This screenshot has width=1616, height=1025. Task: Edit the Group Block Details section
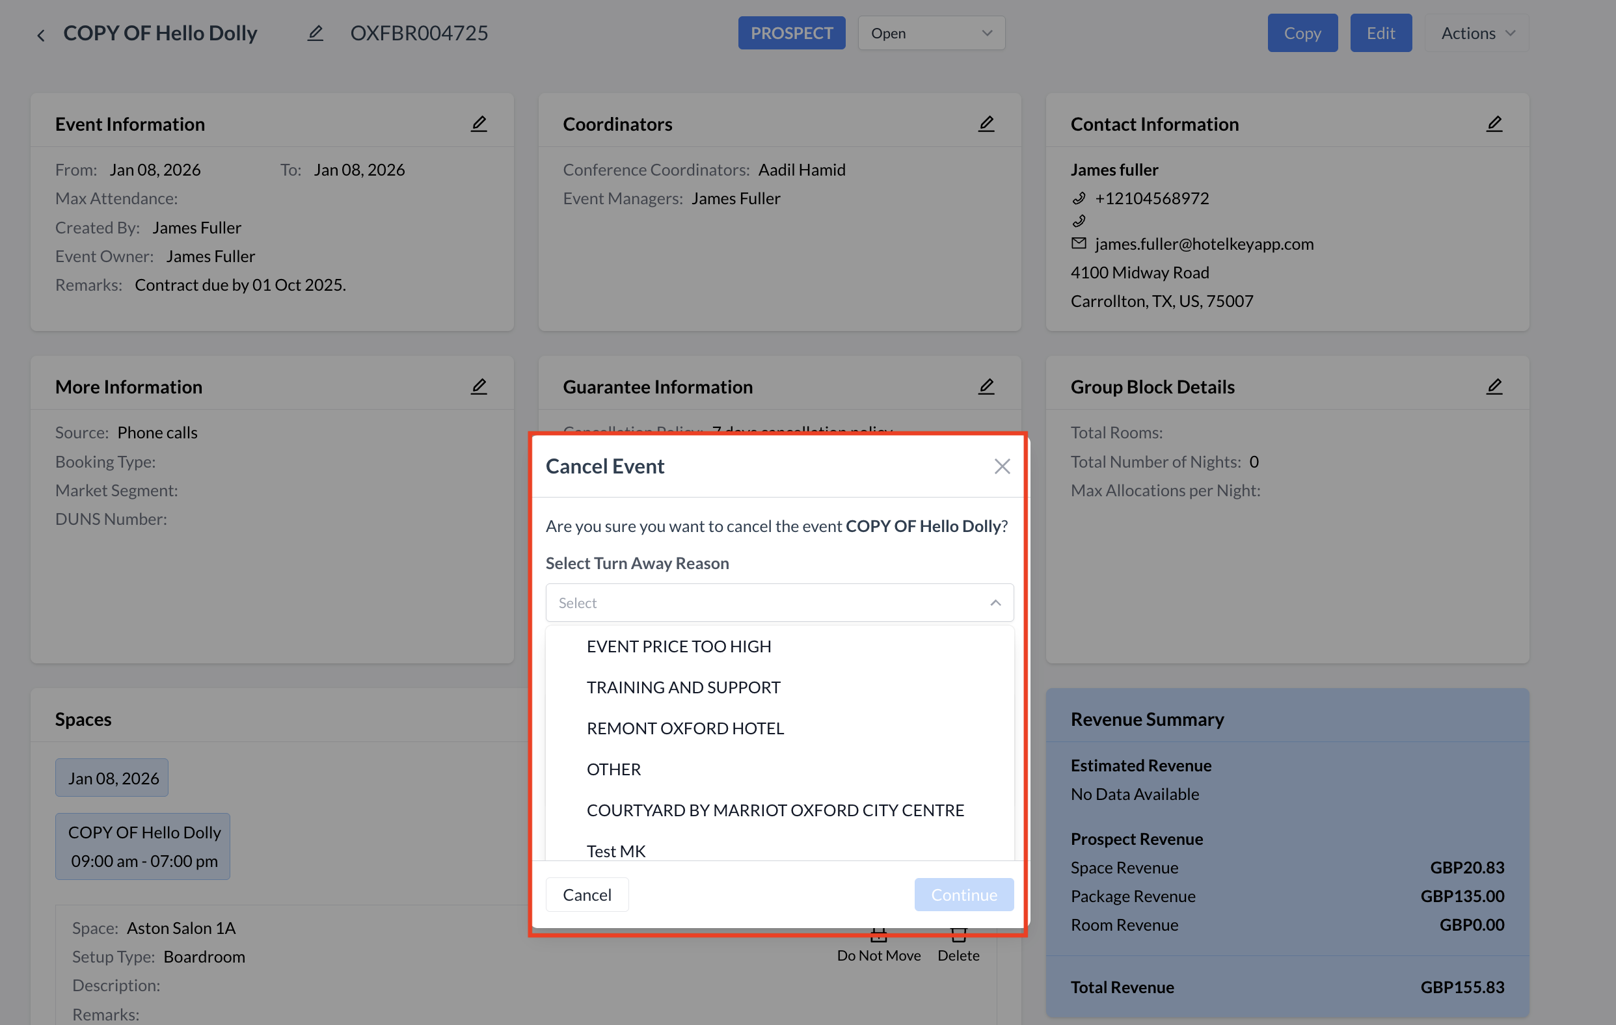click(1494, 386)
